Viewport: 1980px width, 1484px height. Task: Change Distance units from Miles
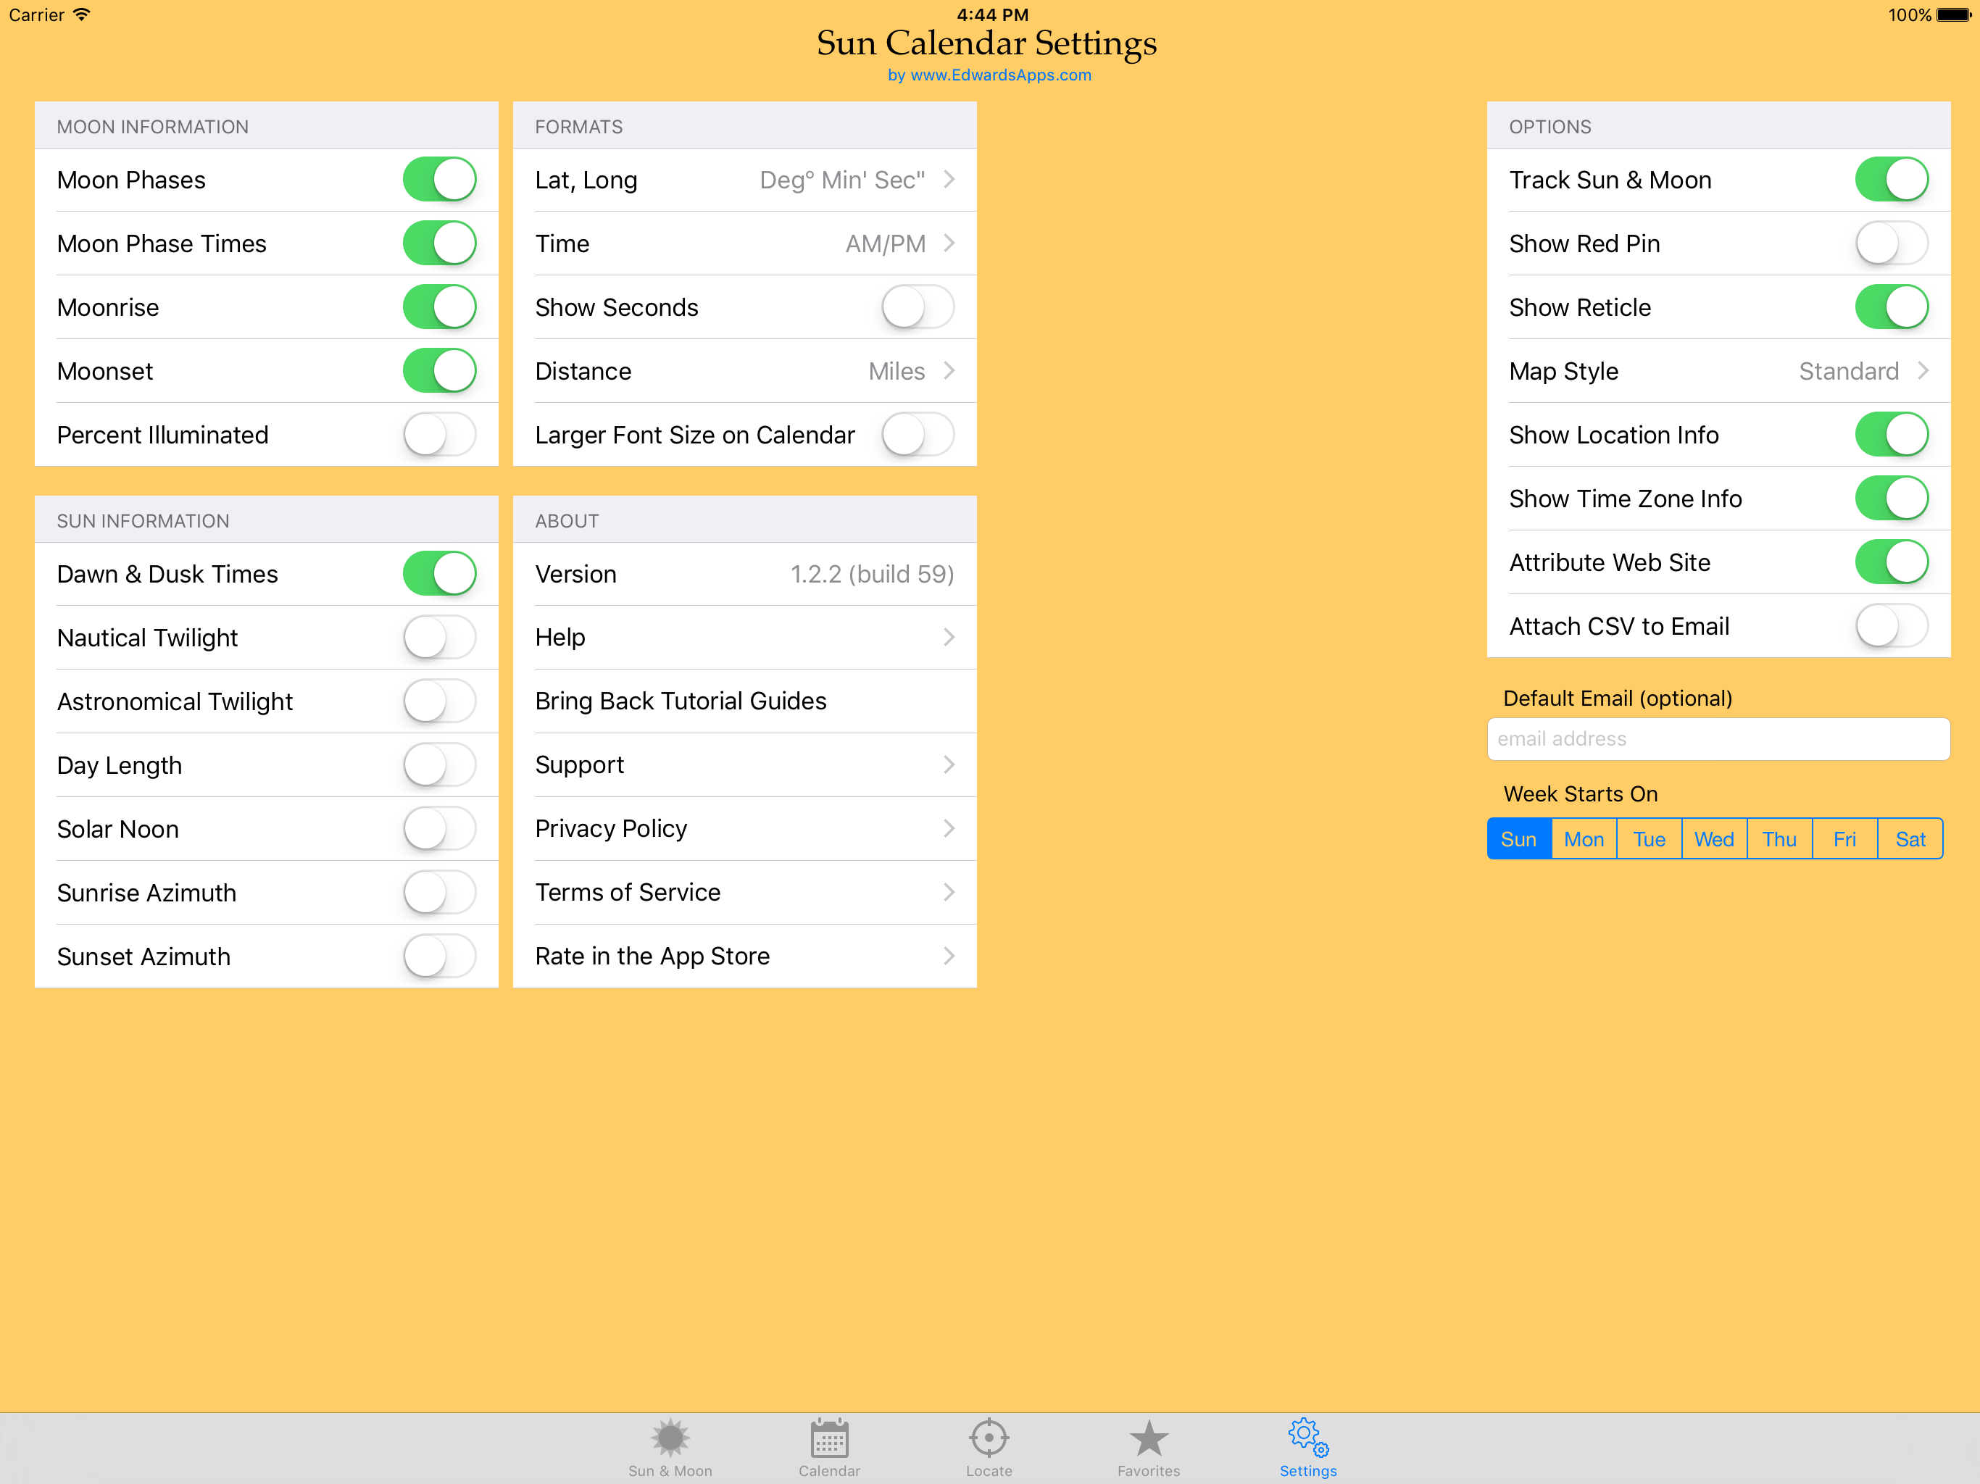pos(744,370)
